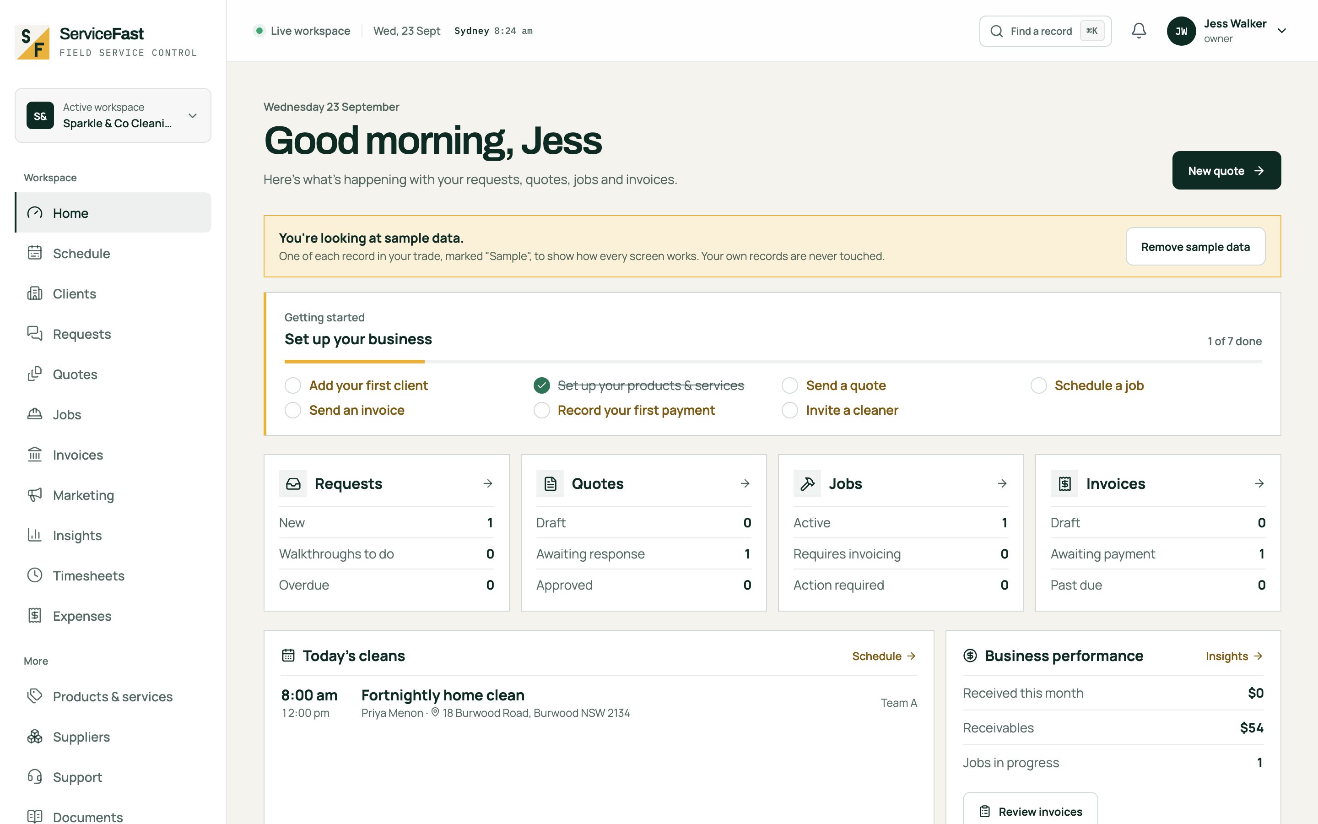1318x824 pixels.
Task: Tick the Send a quote circle
Action: point(790,386)
